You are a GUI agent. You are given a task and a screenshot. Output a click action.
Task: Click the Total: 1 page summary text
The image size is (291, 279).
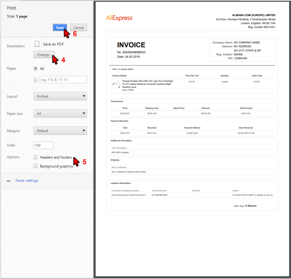click(17, 16)
